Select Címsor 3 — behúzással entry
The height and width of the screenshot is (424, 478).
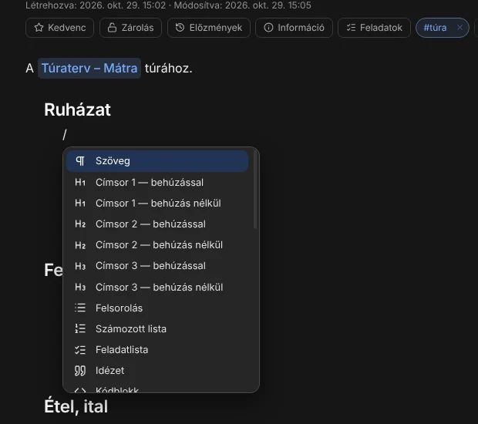(x=157, y=266)
